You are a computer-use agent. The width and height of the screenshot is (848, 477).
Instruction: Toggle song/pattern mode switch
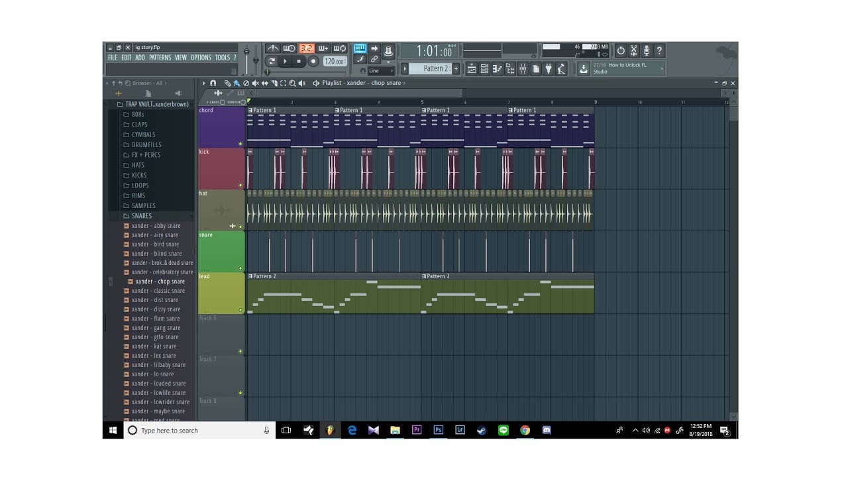(x=271, y=61)
